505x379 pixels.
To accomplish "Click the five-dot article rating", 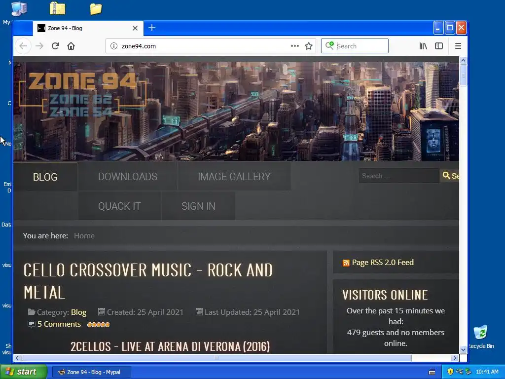I will point(99,325).
